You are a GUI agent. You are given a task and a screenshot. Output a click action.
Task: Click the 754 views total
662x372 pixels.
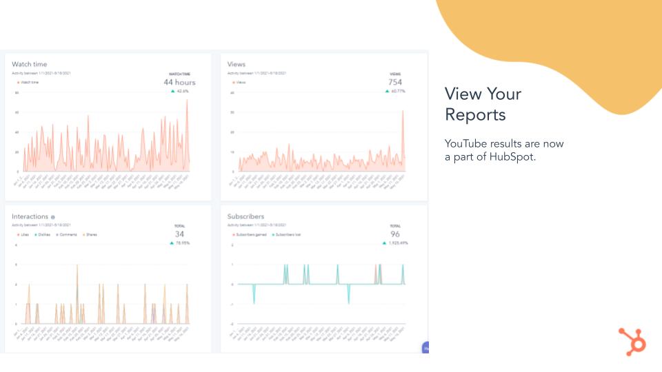coord(395,82)
